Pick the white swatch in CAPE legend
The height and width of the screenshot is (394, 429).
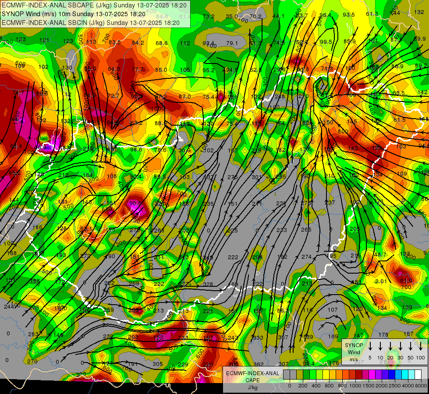tap(418, 375)
